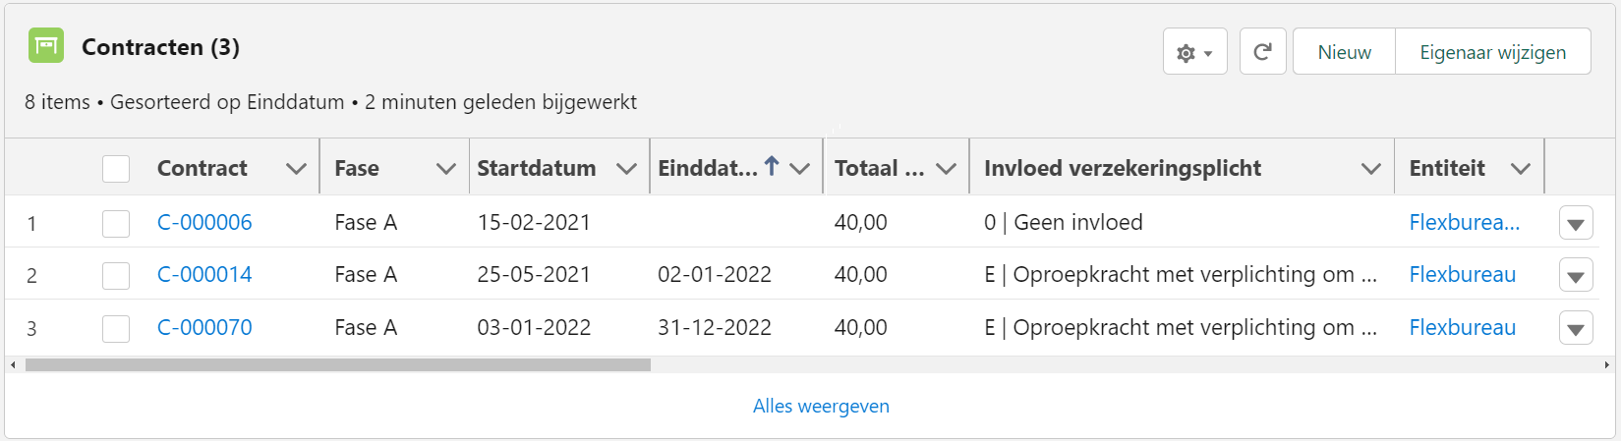Click the scrollbar right arrow
The width and height of the screenshot is (1621, 441).
tap(1606, 364)
